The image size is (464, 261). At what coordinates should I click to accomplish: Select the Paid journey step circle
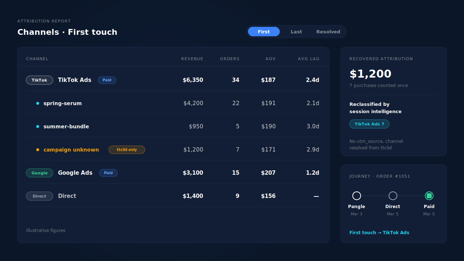(429, 196)
